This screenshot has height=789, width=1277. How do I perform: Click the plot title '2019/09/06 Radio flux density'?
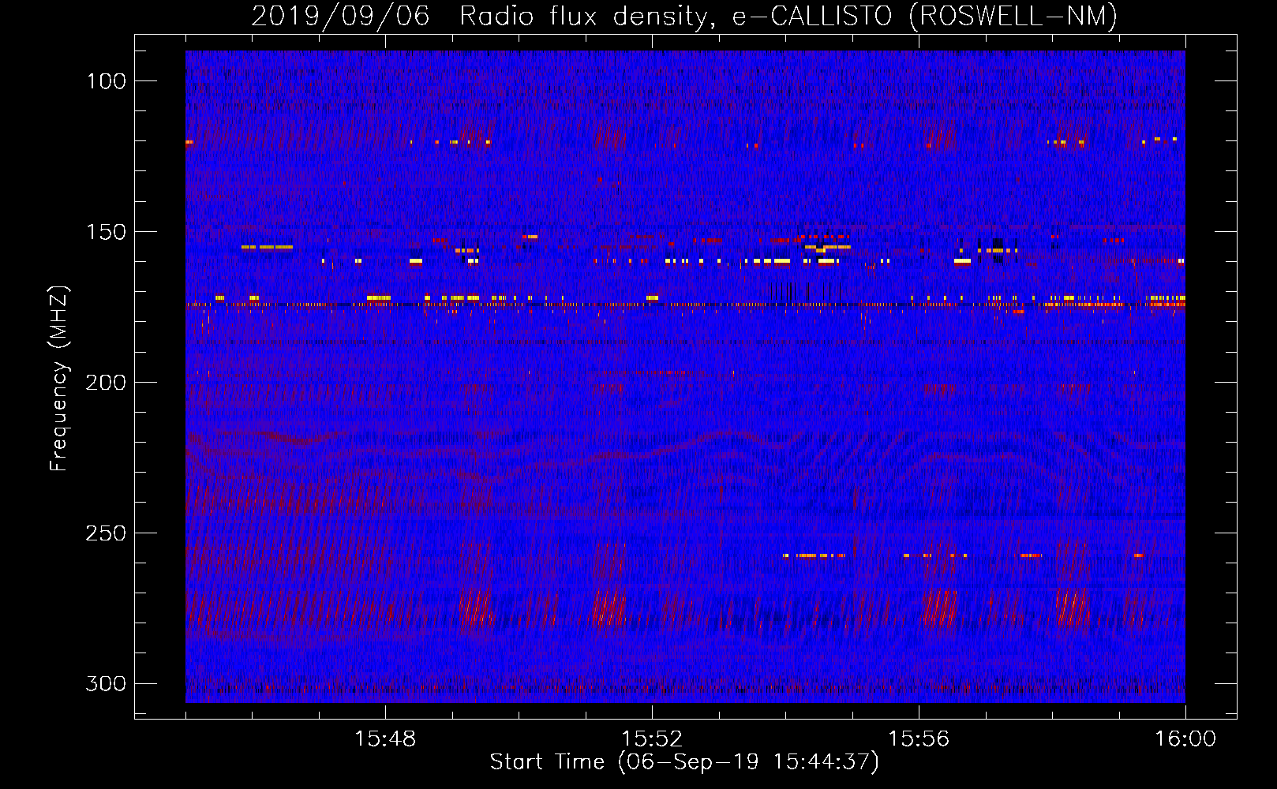coord(684,16)
